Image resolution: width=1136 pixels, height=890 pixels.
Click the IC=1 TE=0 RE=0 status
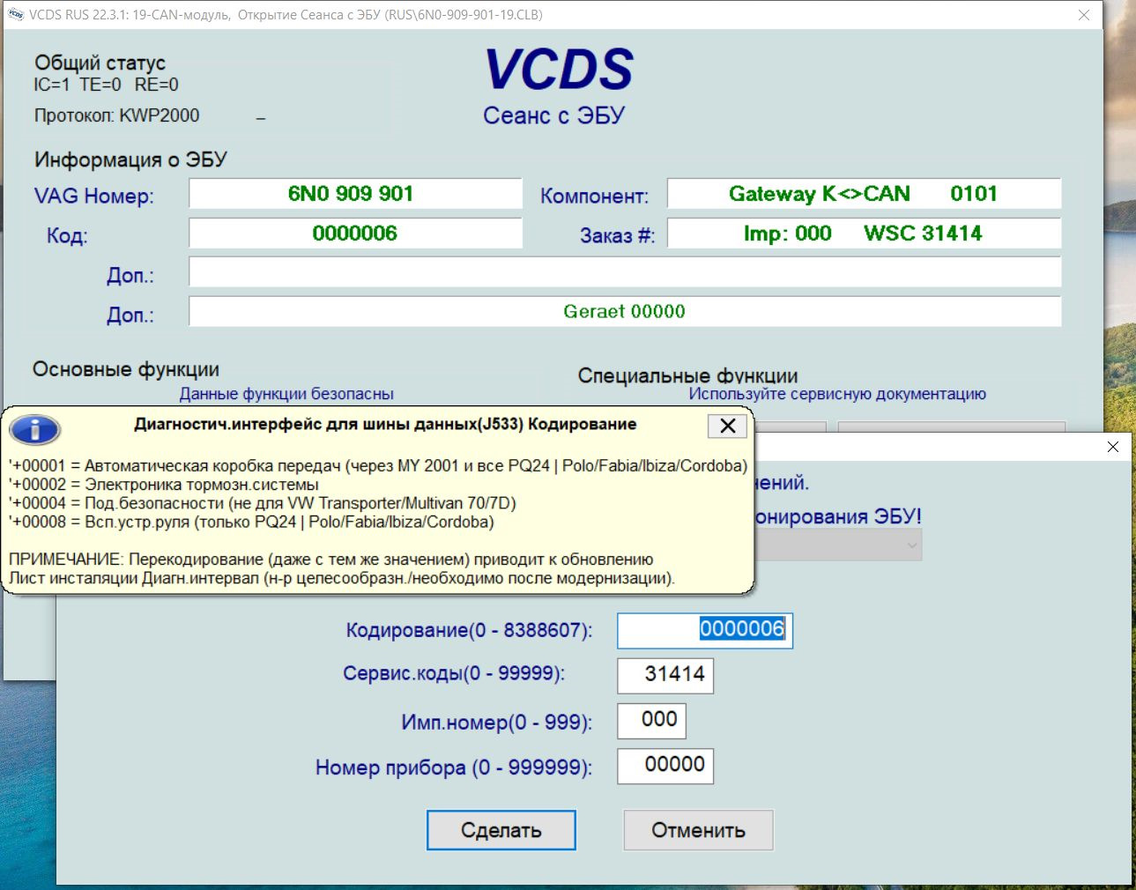[106, 85]
